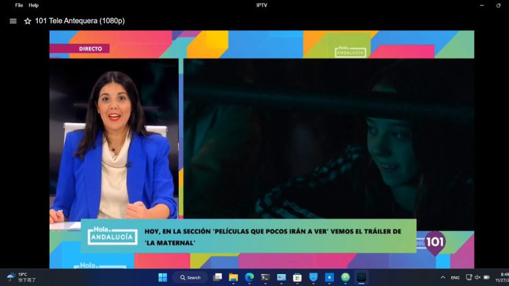This screenshot has height=286, width=509.
Task: Launch File Explorer from the taskbar
Action: pos(233,277)
